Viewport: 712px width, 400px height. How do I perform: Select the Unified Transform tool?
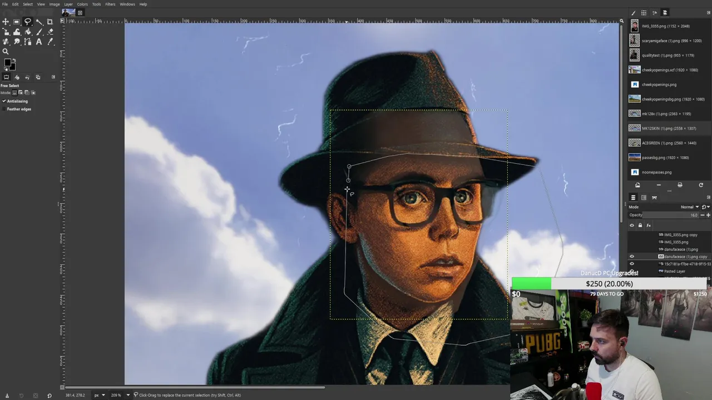point(6,32)
